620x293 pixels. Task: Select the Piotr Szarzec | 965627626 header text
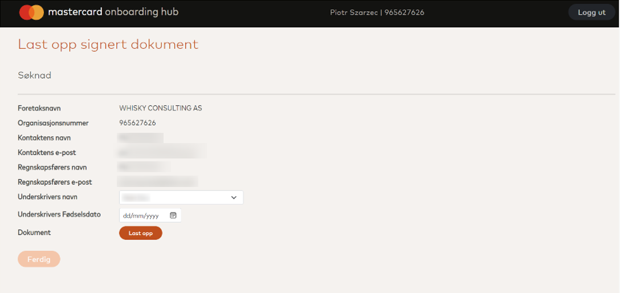point(377,13)
